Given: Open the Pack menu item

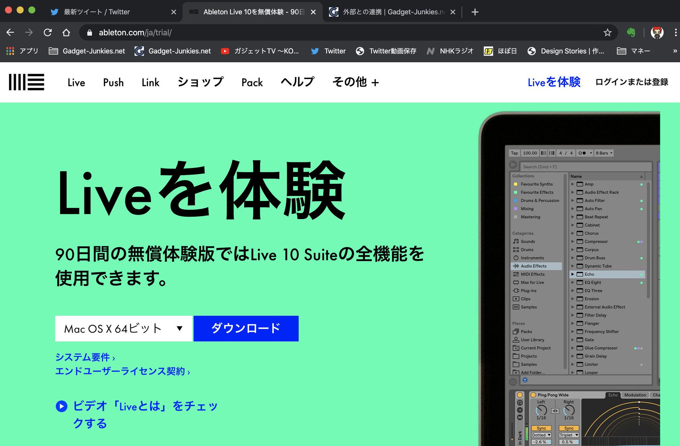Looking at the screenshot, I should coord(252,82).
